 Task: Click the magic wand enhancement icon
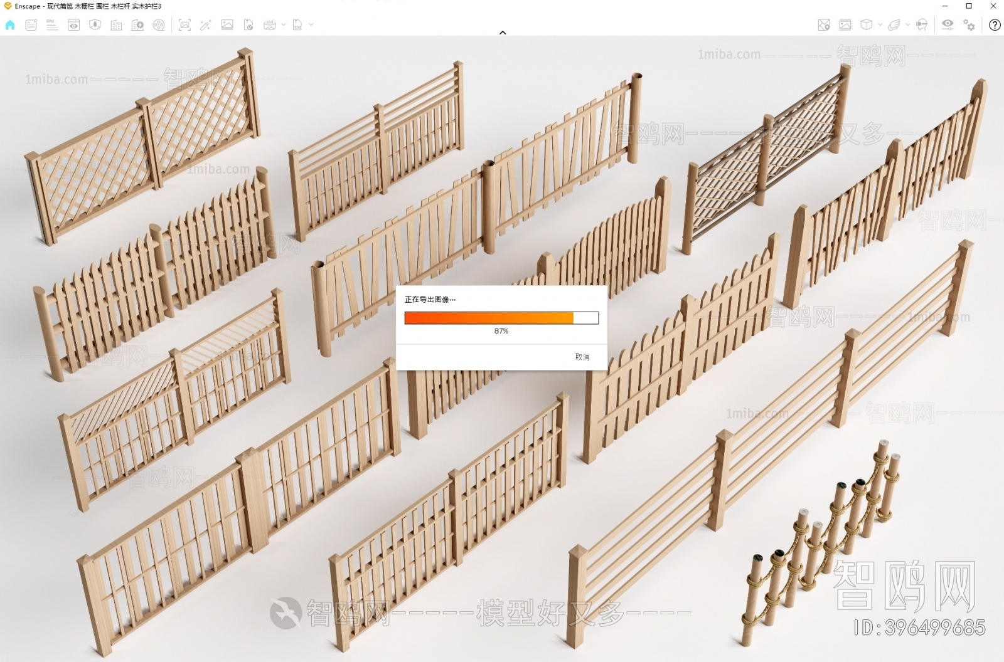coord(205,25)
